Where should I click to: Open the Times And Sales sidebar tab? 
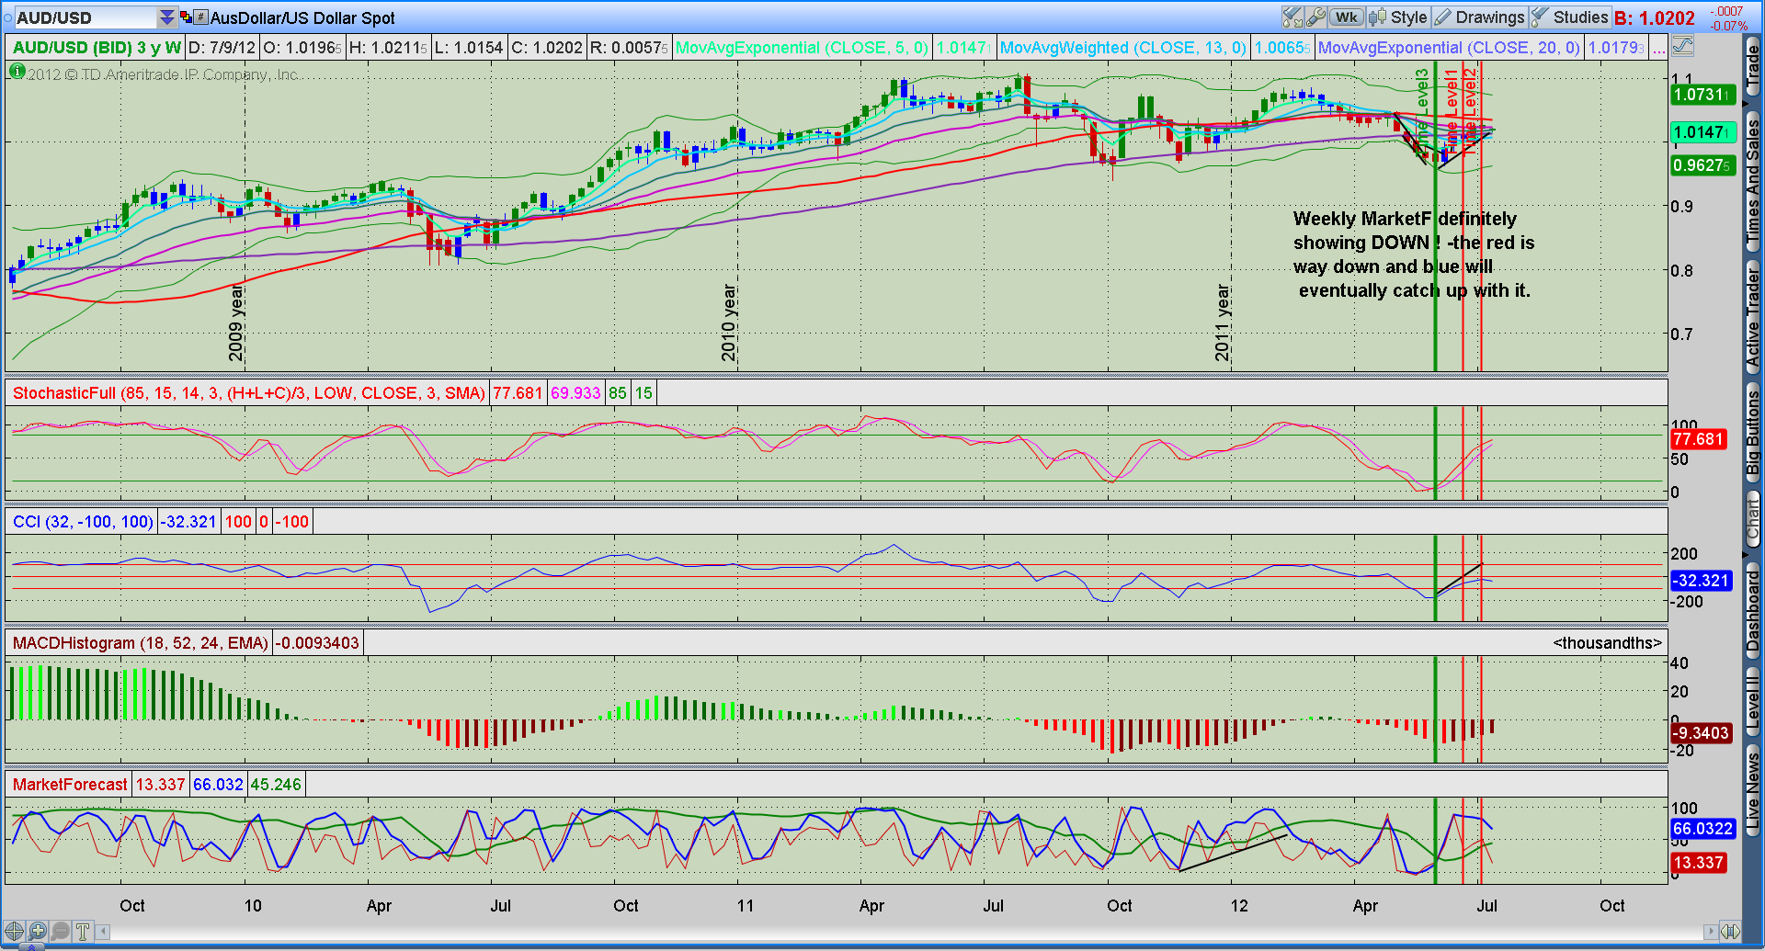1753,182
